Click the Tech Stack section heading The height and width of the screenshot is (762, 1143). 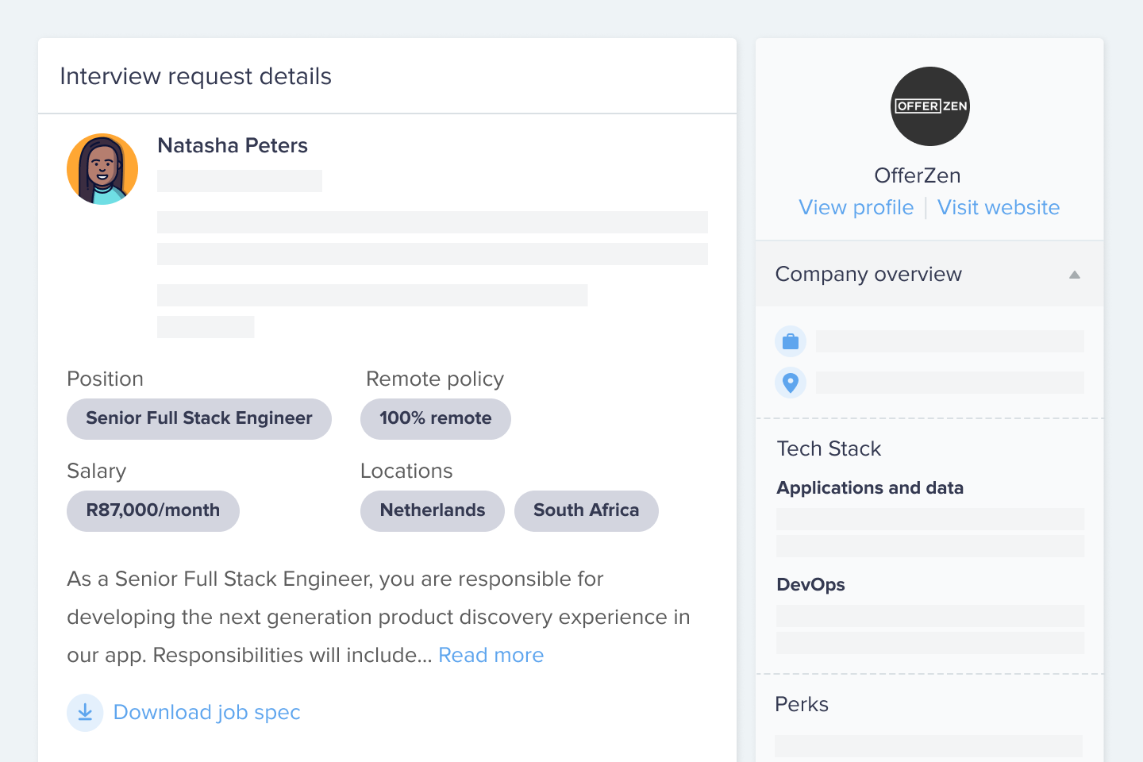point(829,449)
